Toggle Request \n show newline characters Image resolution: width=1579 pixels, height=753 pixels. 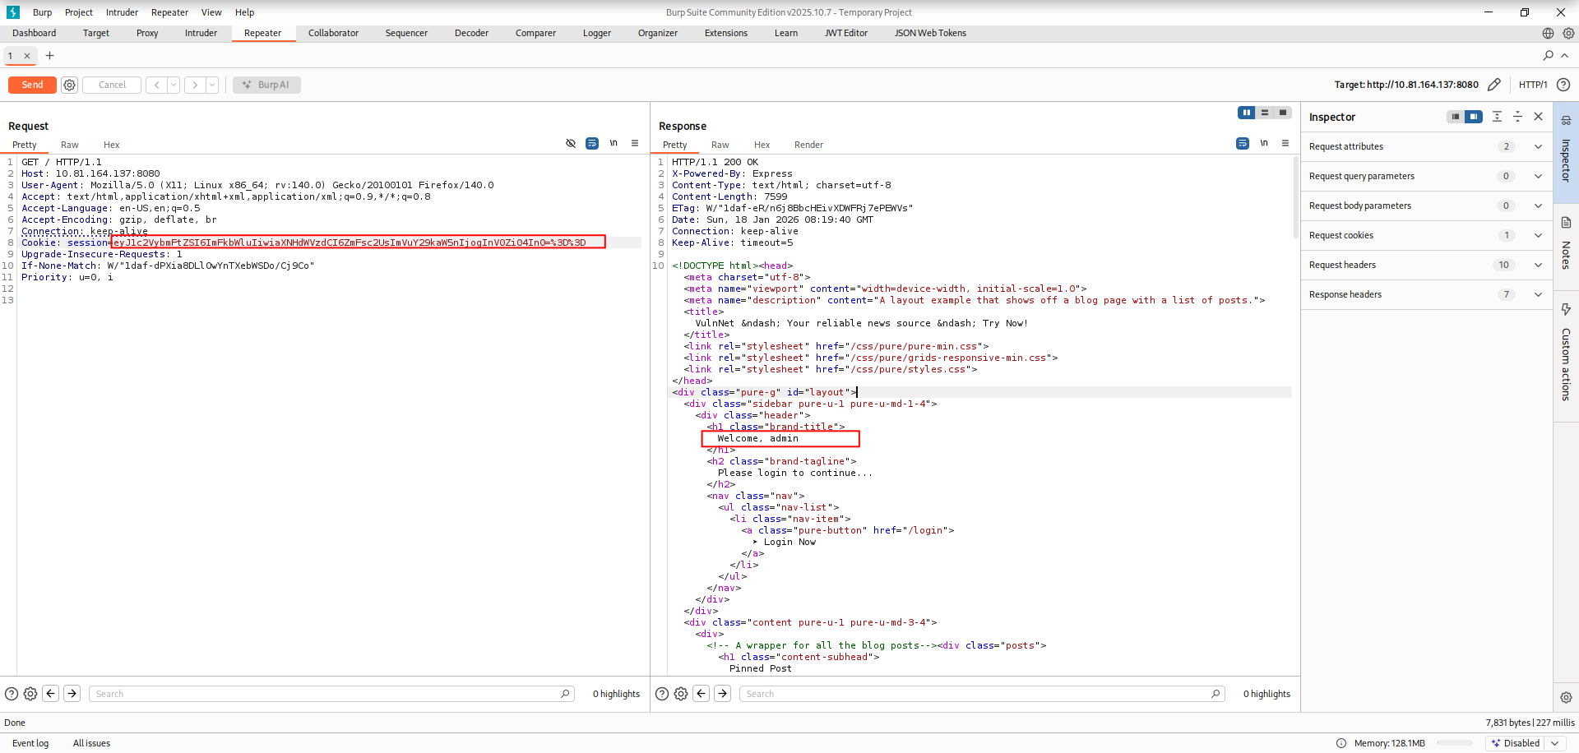point(614,143)
